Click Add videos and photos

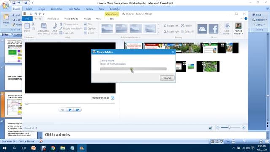[44, 29]
